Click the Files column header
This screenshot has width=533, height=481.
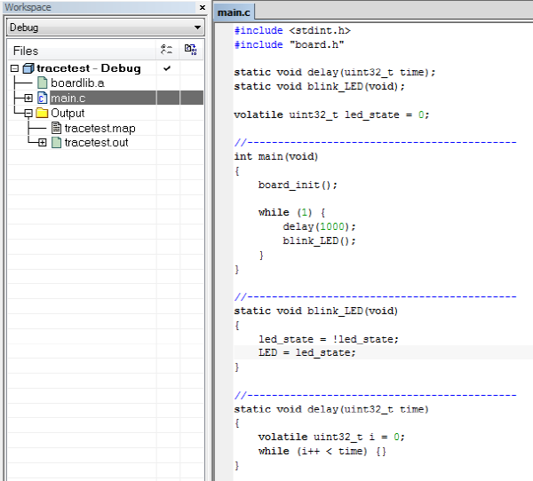tap(26, 51)
